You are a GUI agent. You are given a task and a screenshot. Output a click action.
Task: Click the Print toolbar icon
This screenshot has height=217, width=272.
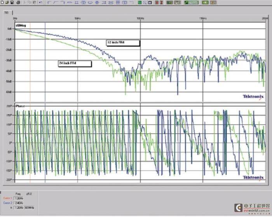click(x=18, y=2)
